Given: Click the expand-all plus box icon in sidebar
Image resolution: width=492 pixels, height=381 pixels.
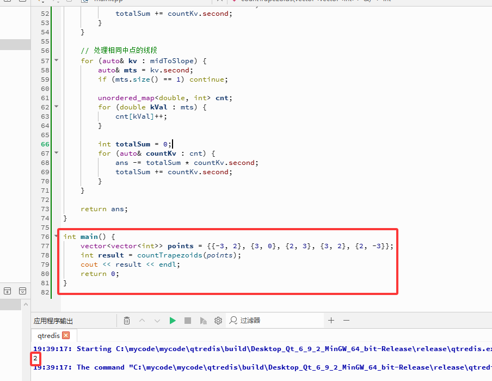Looking at the screenshot, I should point(7,291).
